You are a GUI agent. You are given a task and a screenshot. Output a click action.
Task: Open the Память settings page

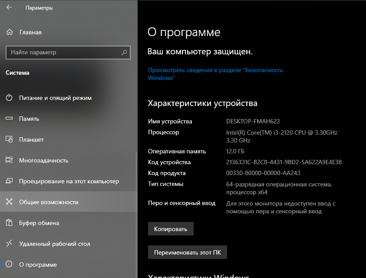coord(29,119)
